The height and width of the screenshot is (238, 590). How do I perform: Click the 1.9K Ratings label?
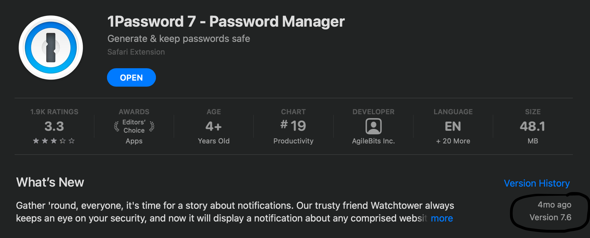54,112
